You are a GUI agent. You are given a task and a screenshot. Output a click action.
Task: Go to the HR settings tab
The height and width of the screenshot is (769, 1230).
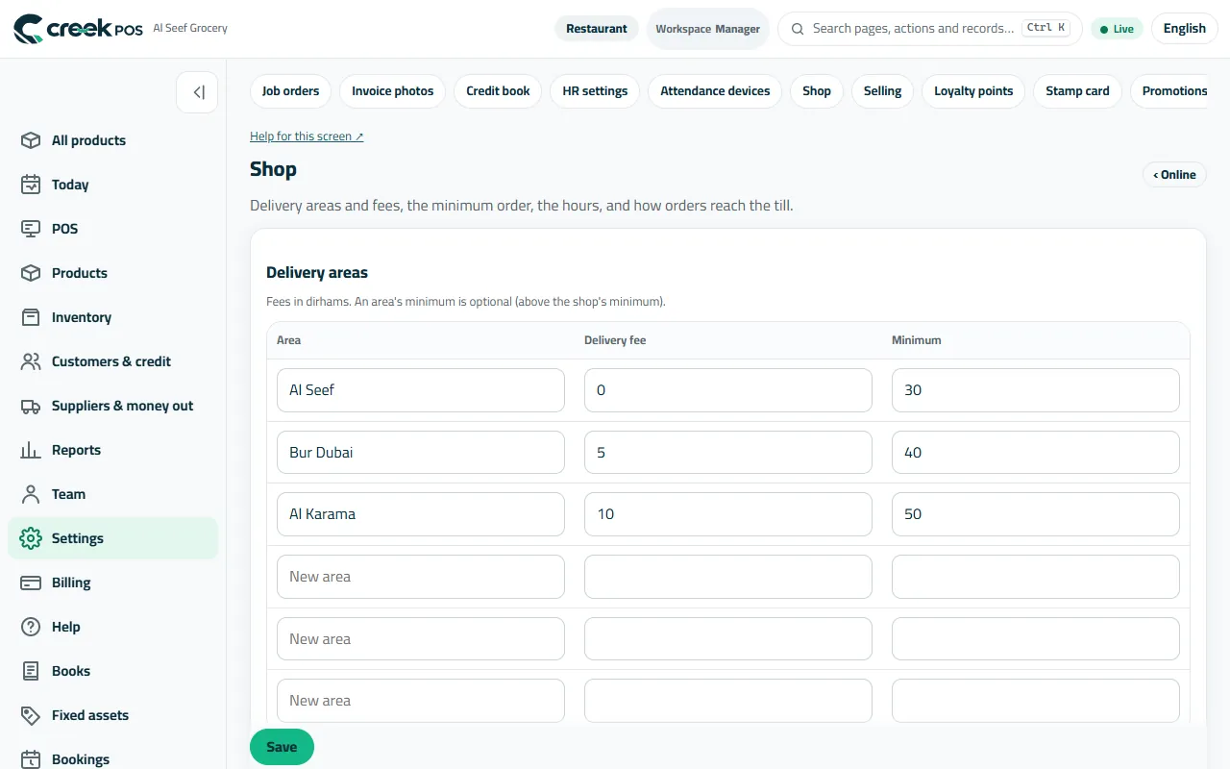point(595,91)
